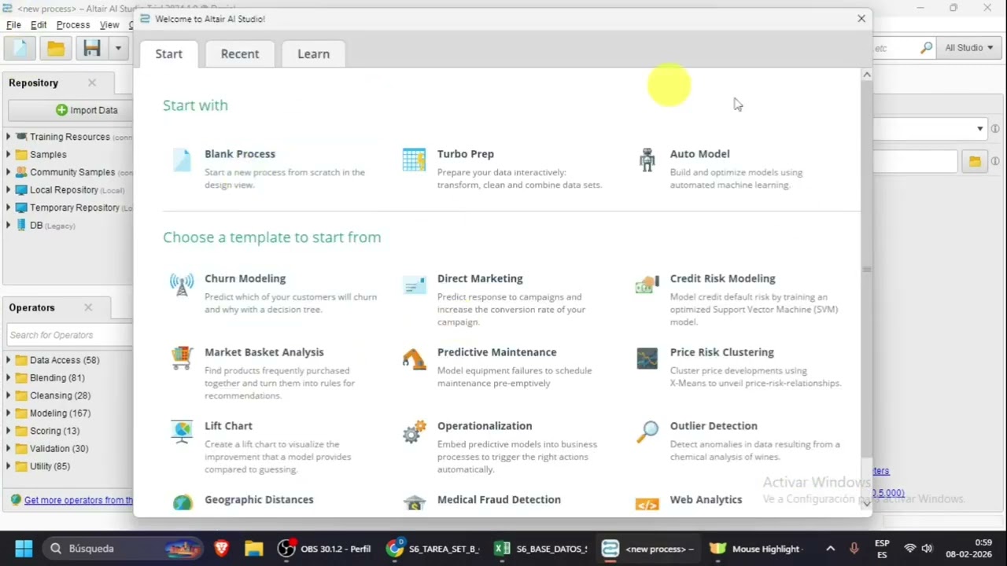Select the Utility (85) operator folder
The height and width of the screenshot is (566, 1007).
click(50, 466)
